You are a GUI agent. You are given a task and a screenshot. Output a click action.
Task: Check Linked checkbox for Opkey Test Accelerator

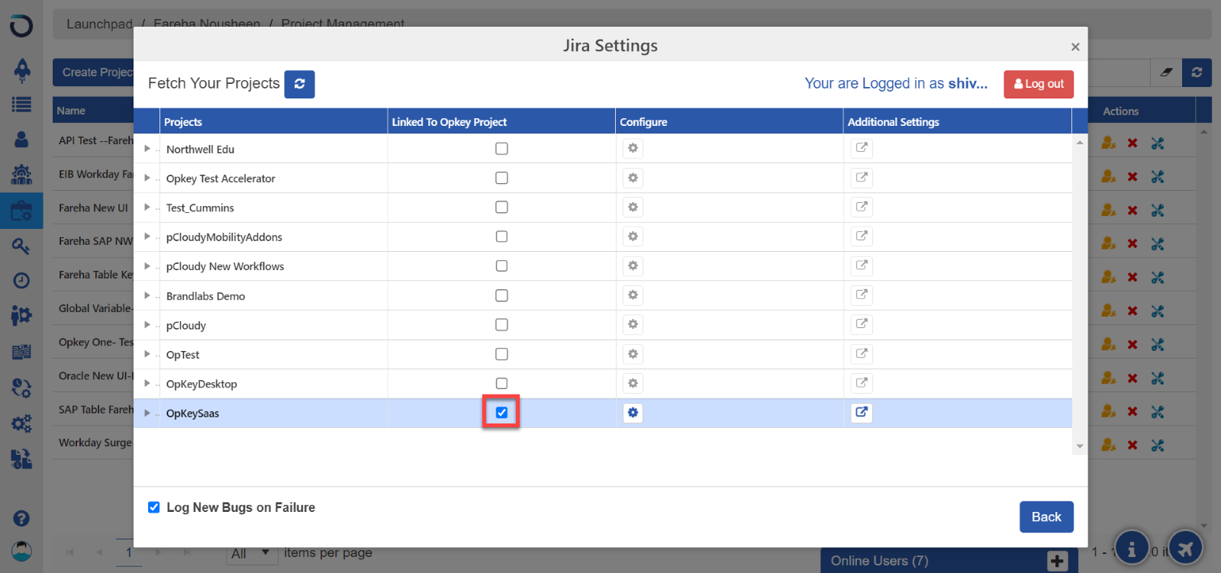(501, 178)
